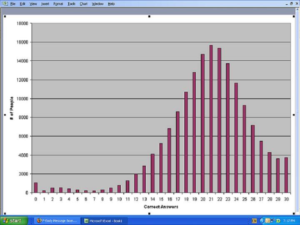Open the Format menu
This screenshot has width=300, height=225.
(58, 4)
